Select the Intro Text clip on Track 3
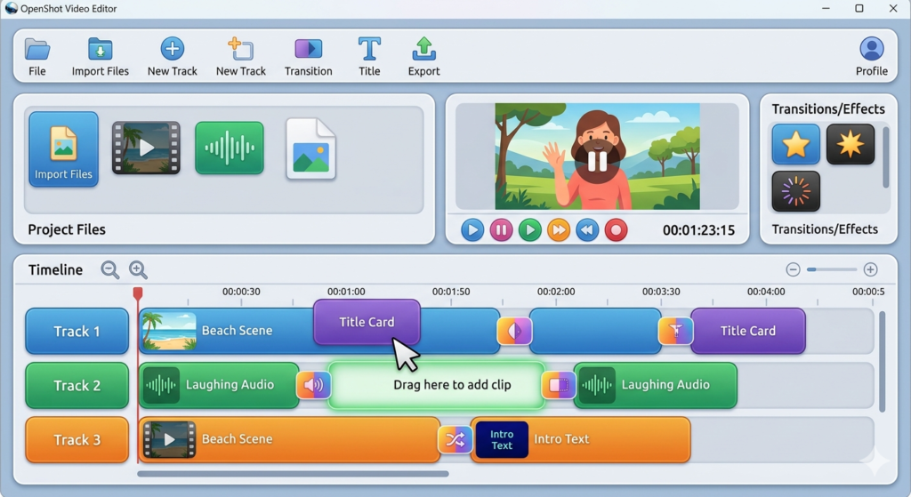Screen dimensions: 911x497 [x=580, y=439]
